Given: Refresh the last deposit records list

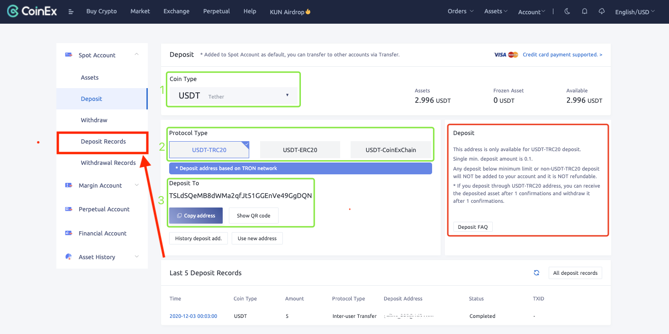Looking at the screenshot, I should (x=536, y=273).
